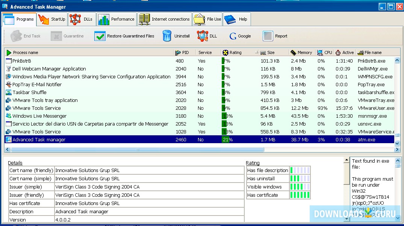The height and width of the screenshot is (226, 404).
Task: Click the DLL toolbar icon
Action: (203, 36)
